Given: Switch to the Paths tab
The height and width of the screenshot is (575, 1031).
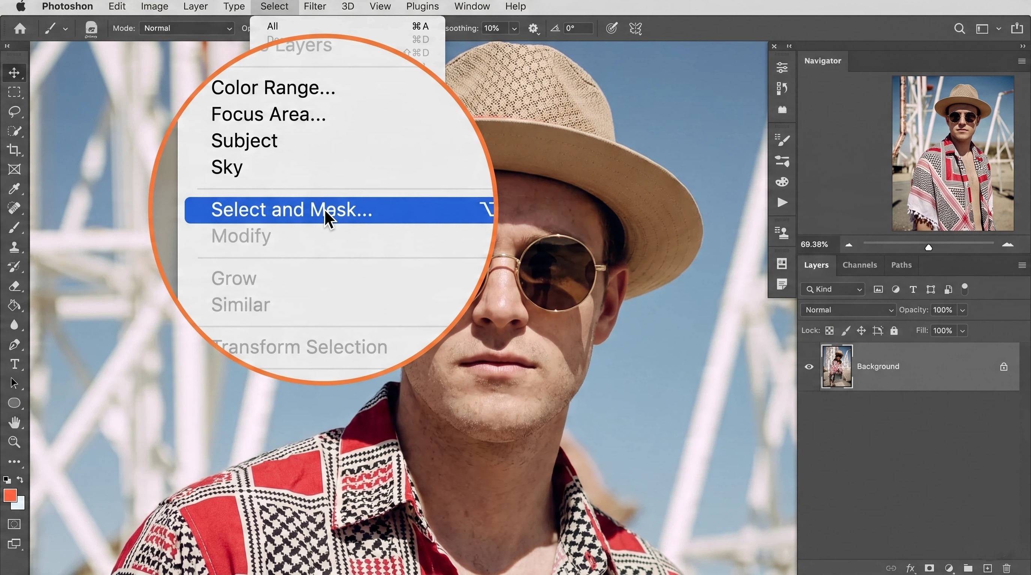Looking at the screenshot, I should click(x=901, y=265).
